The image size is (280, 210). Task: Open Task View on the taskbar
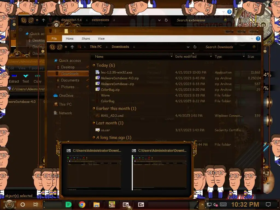click(36, 205)
